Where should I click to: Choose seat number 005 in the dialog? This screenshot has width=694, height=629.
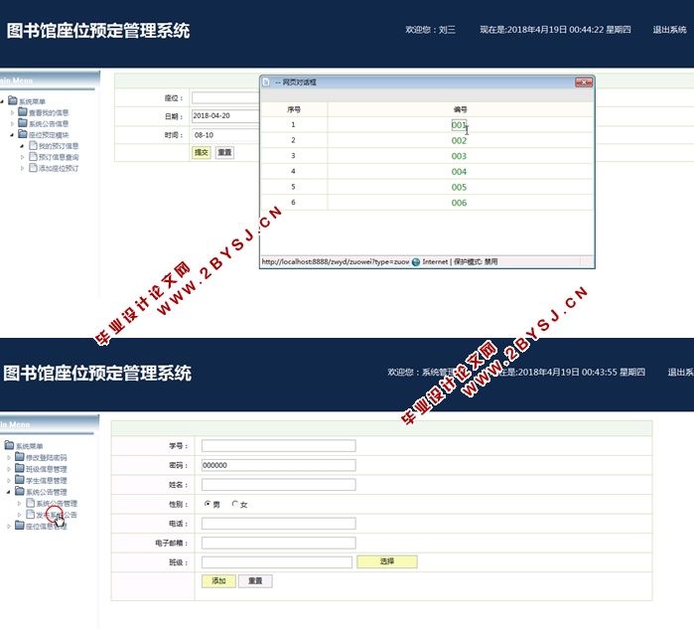(459, 187)
